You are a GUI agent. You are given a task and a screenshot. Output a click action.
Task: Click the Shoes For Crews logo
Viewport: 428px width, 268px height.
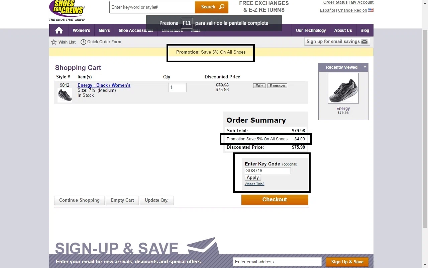coord(67,10)
